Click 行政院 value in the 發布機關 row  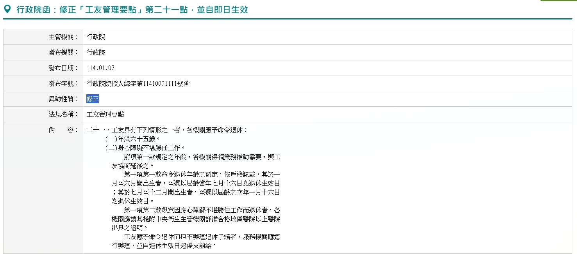coord(96,53)
